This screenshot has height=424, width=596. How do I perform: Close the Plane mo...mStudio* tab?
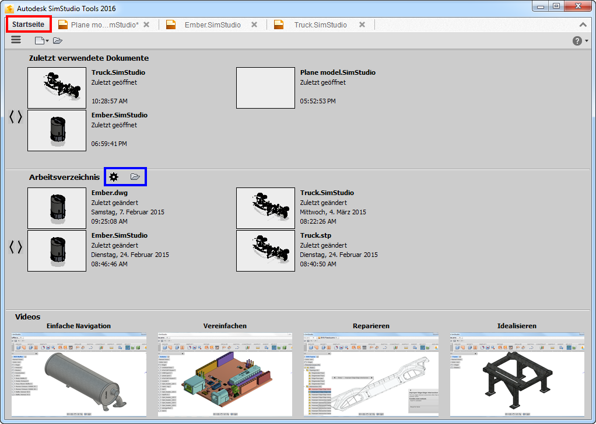146,25
